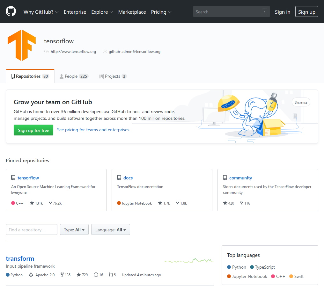The width and height of the screenshot is (324, 290).
Task: Click the tensorflow organization name heading
Action: click(x=59, y=41)
